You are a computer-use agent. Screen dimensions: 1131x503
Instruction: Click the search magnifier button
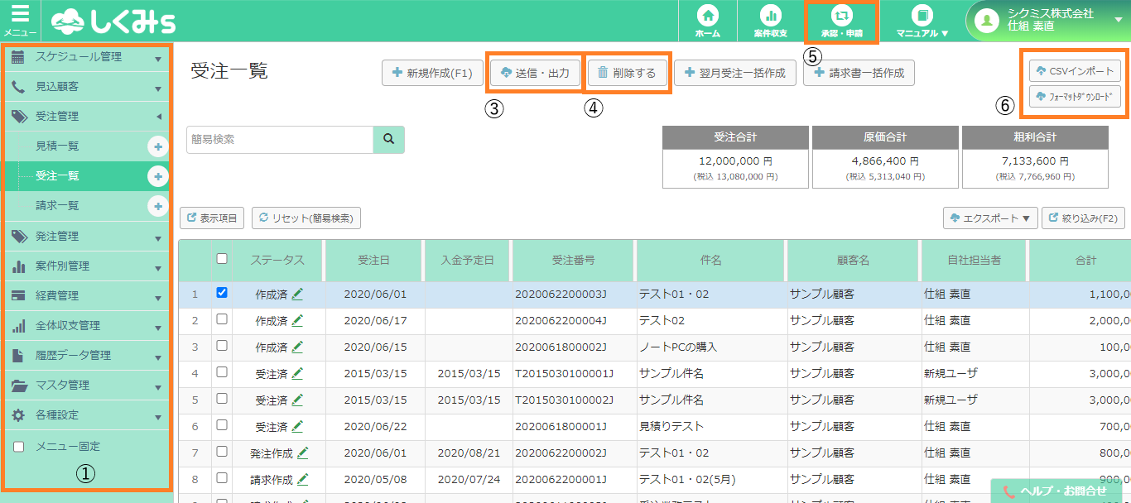tap(388, 139)
